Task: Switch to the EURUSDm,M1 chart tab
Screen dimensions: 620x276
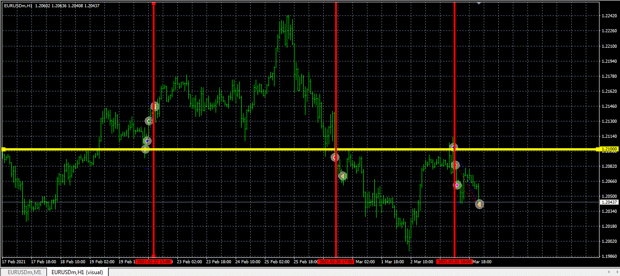Action: coord(24,272)
